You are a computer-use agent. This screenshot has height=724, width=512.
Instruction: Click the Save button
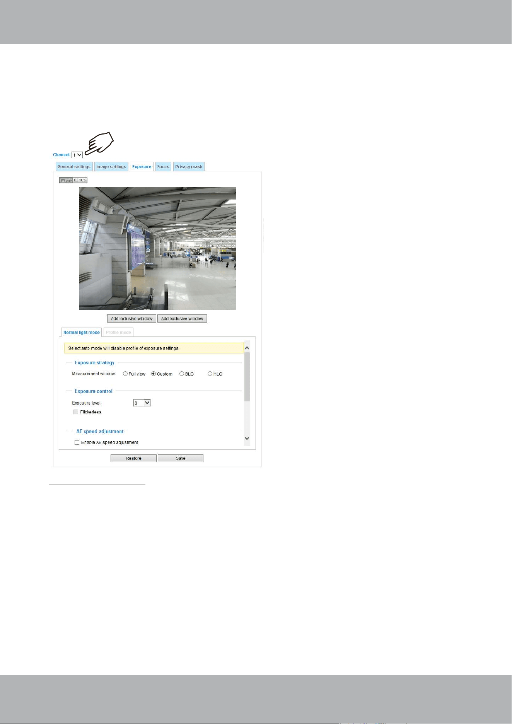181,458
